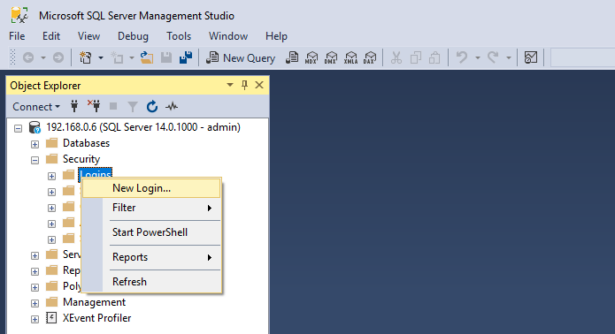Click the Activity Monitor toolbar icon
This screenshot has height=334, width=615.
point(531,58)
